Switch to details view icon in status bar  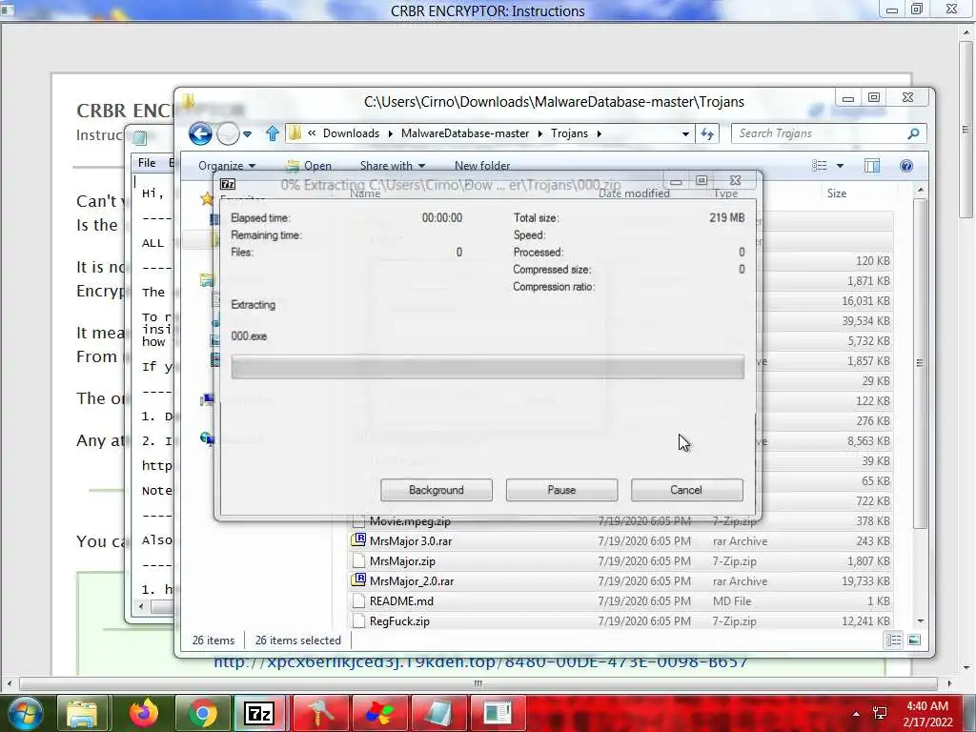pos(893,640)
